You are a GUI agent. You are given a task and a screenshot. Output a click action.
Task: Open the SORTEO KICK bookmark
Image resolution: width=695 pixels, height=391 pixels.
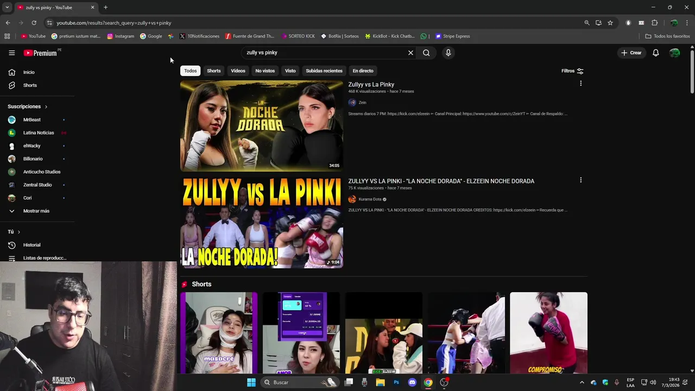pos(298,36)
